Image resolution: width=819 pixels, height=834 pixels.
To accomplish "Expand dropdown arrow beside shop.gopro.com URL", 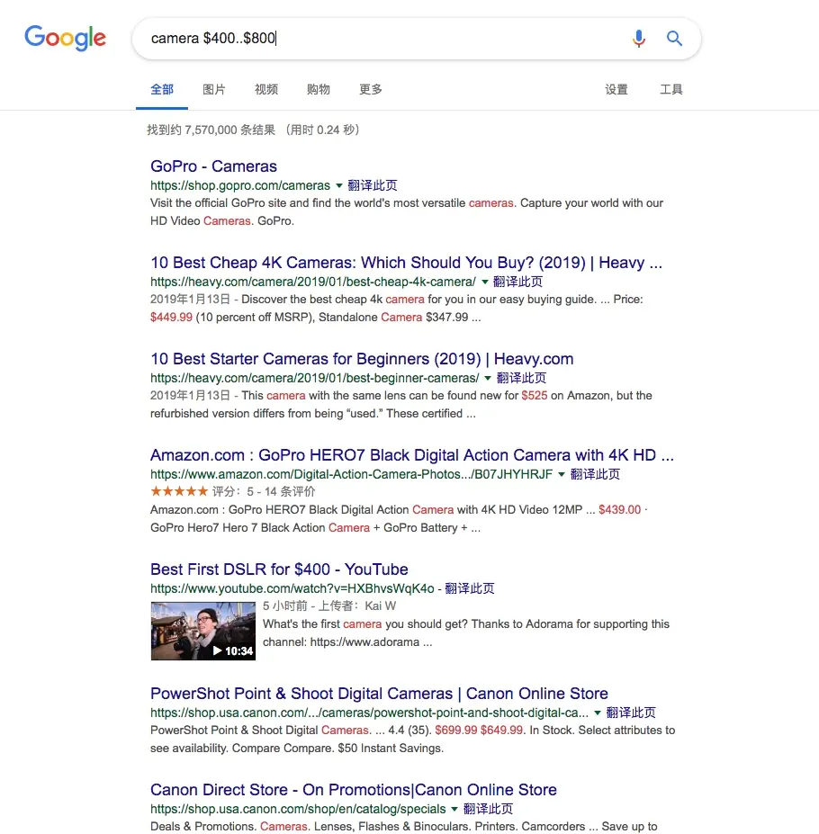I will coord(339,185).
